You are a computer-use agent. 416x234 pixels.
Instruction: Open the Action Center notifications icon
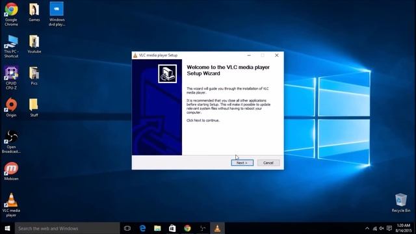[389, 228]
